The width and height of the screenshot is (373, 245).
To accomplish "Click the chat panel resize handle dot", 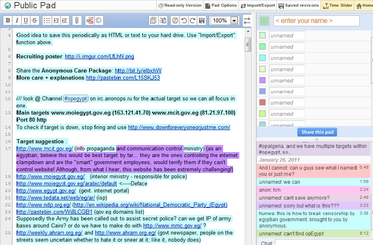I will [x=316, y=140].
